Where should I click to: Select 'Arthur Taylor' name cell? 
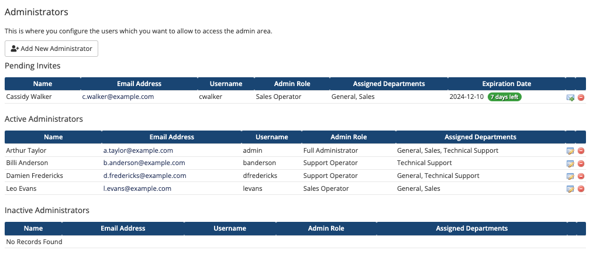click(26, 150)
